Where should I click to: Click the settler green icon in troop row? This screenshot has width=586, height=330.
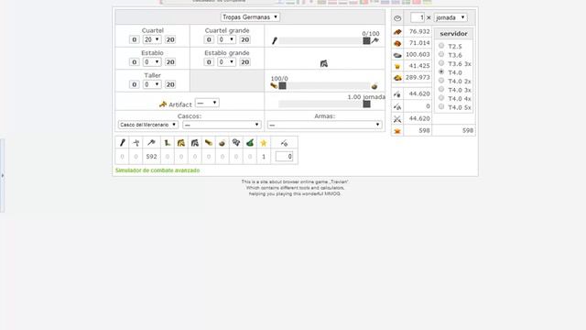point(250,143)
